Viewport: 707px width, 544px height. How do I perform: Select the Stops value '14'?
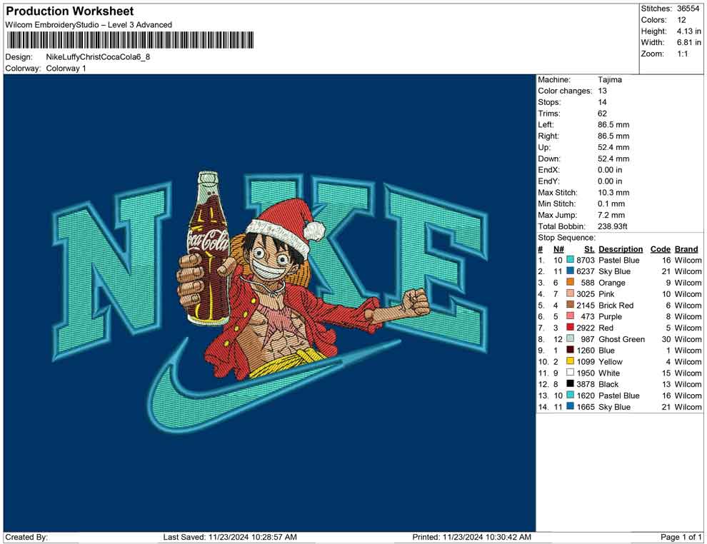(x=603, y=102)
